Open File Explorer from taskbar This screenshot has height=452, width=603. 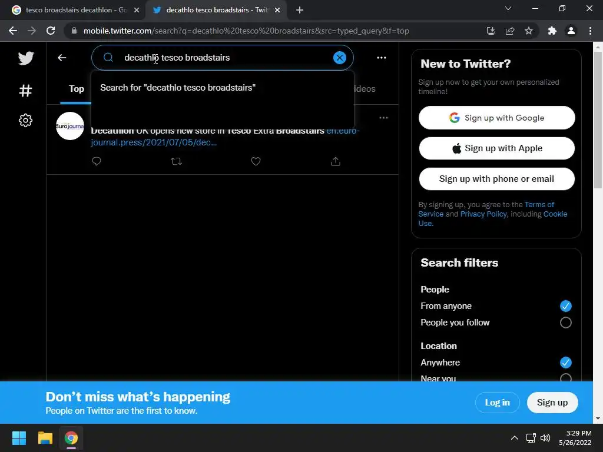(x=45, y=438)
